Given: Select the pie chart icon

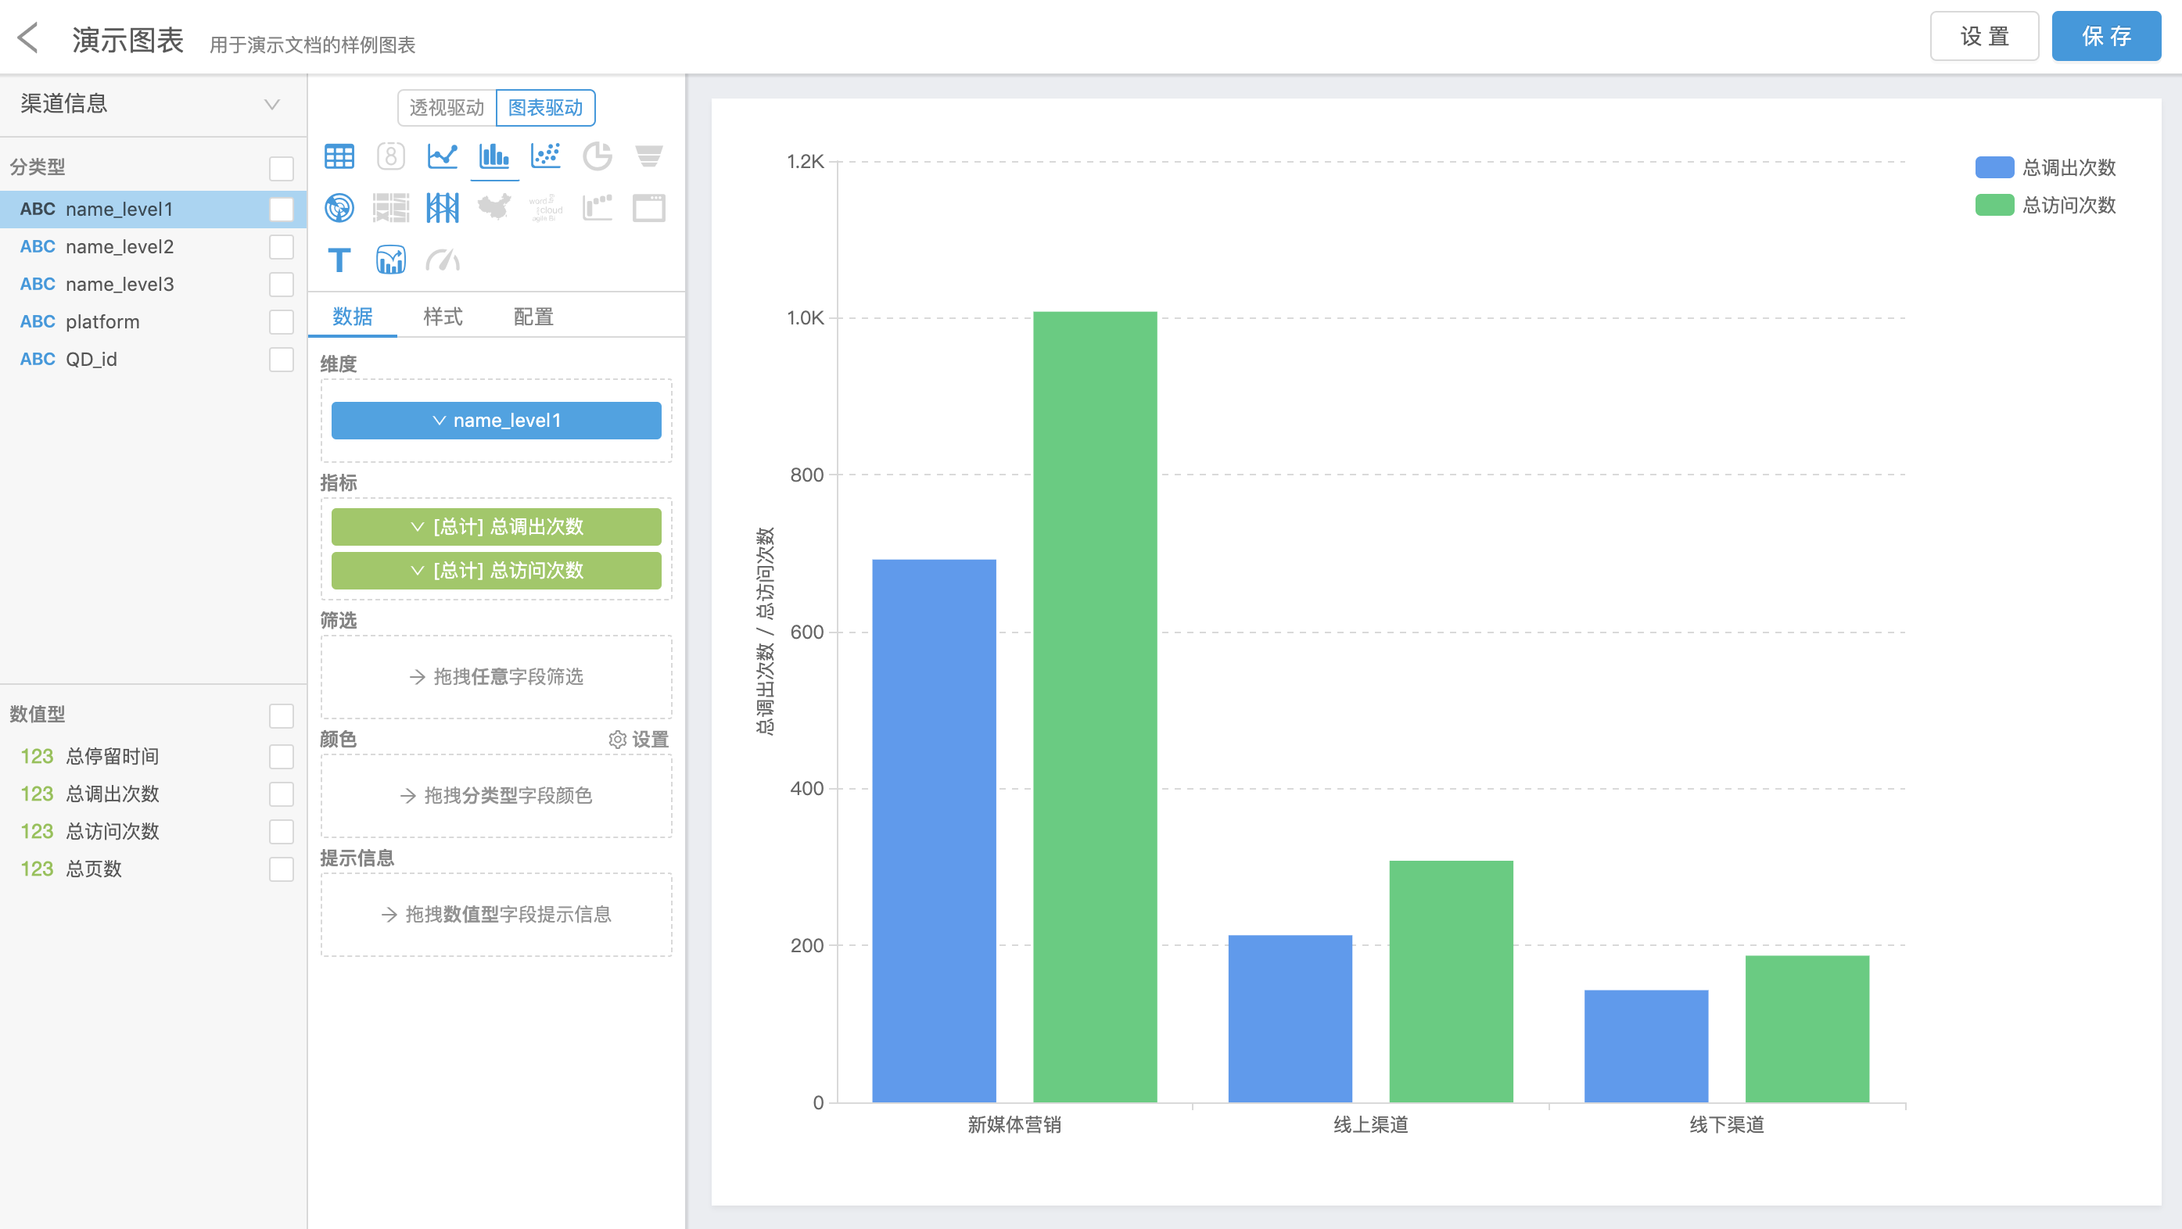Looking at the screenshot, I should [x=598, y=156].
